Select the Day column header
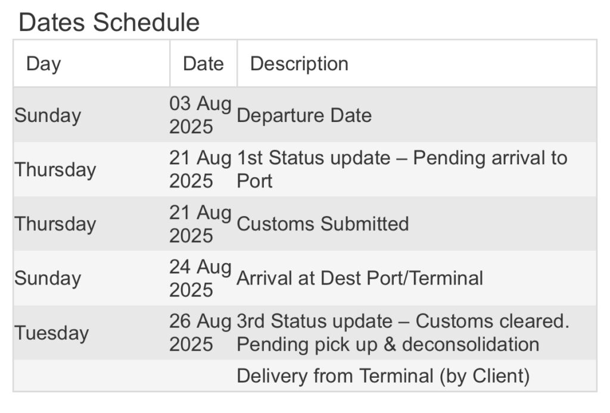This screenshot has width=610, height=413. tap(43, 64)
